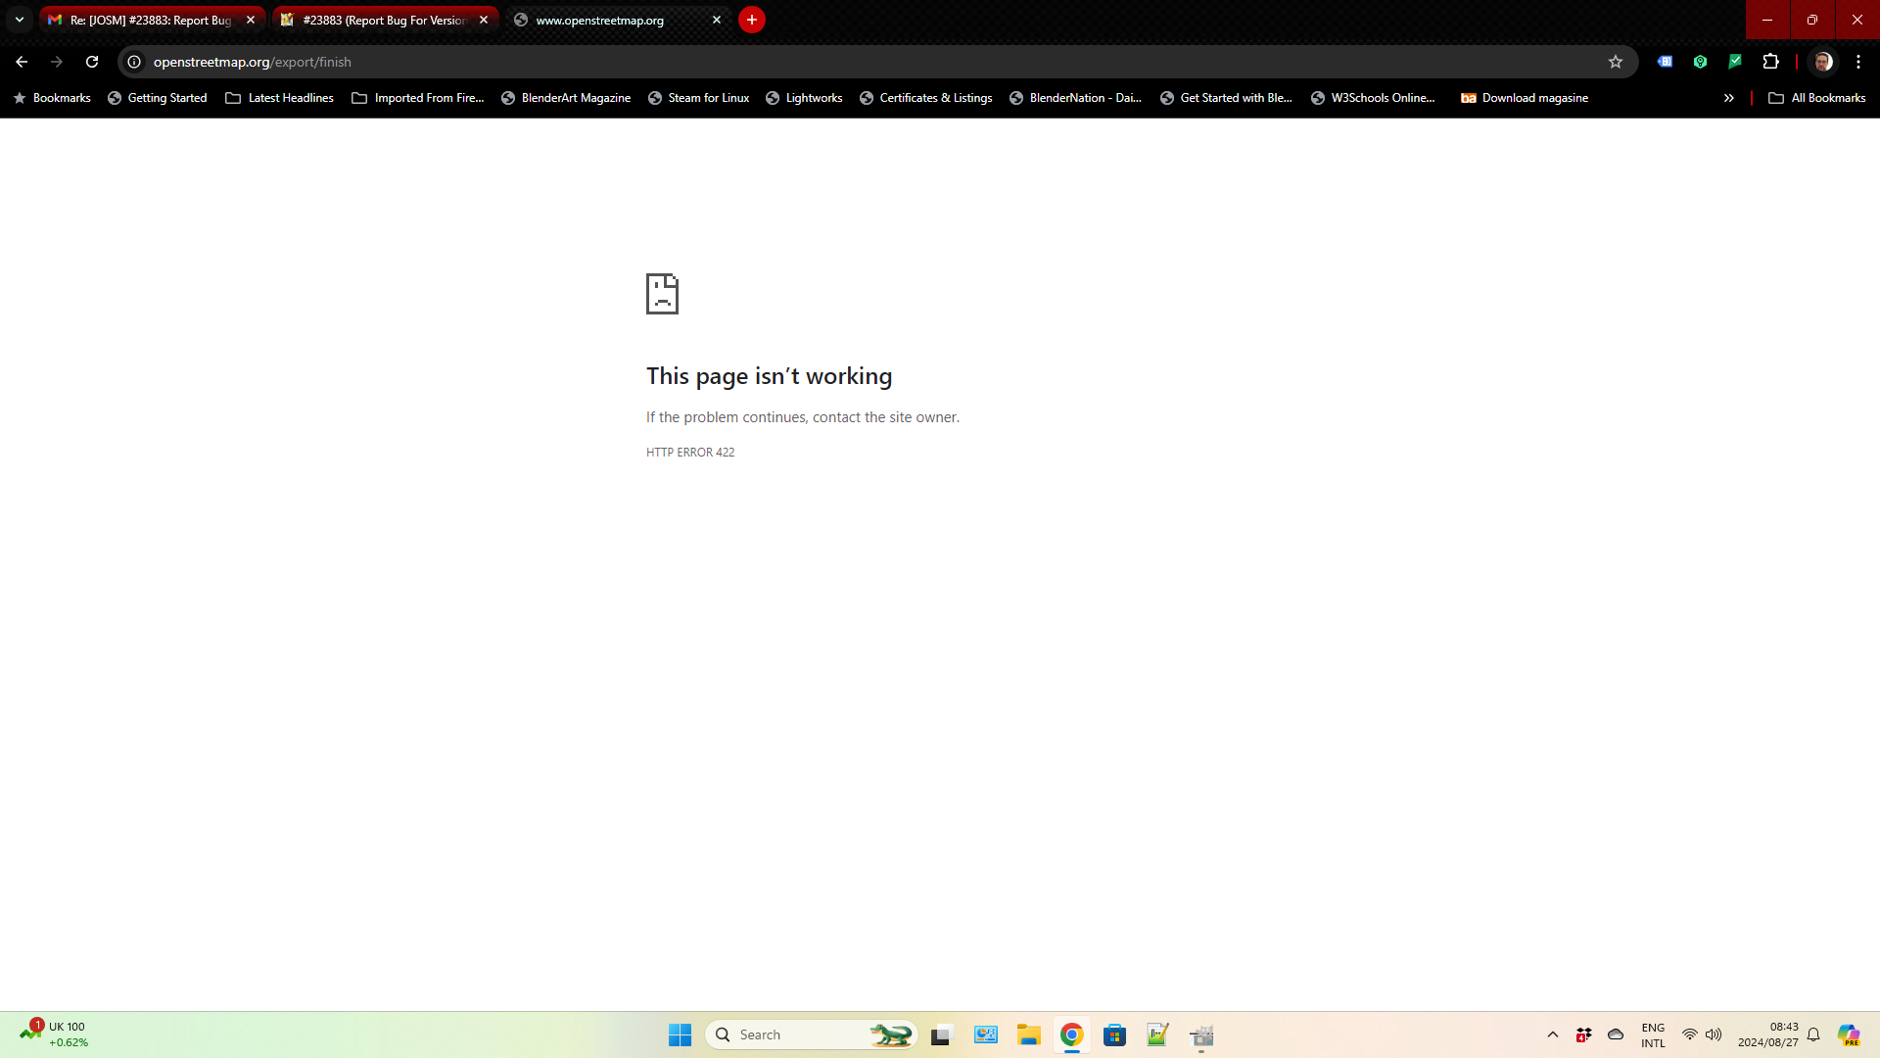Viewport: 1880px width, 1058px height.
Task: Expand the tab search dropdown arrow
Action: [19, 20]
